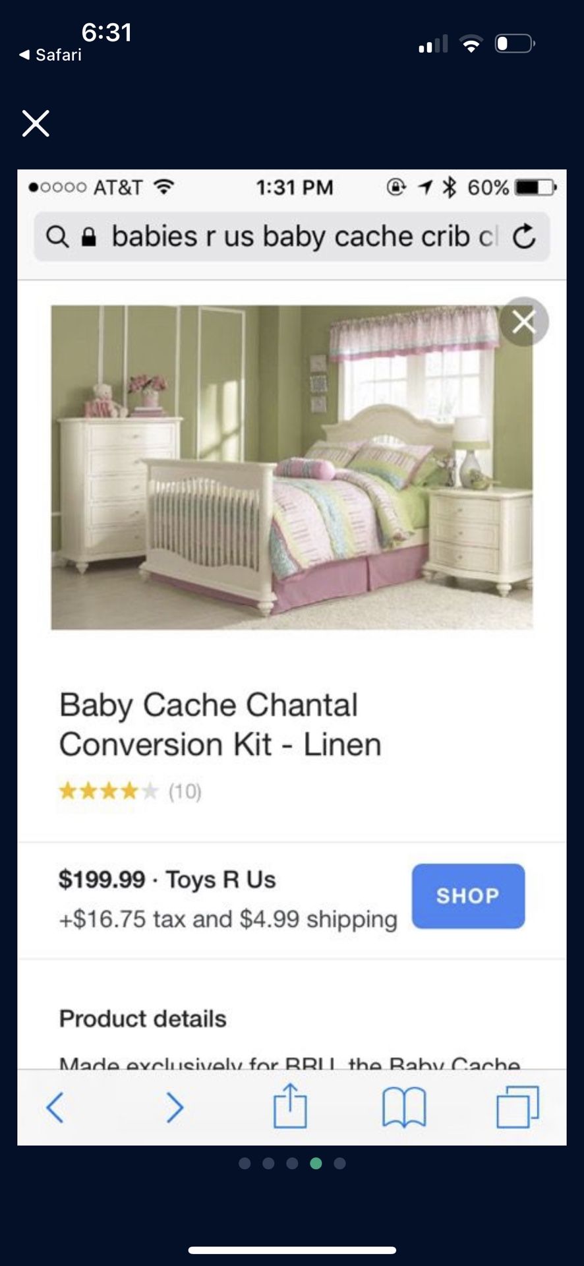
Task: Tap the blue SHOP button
Action: (468, 896)
